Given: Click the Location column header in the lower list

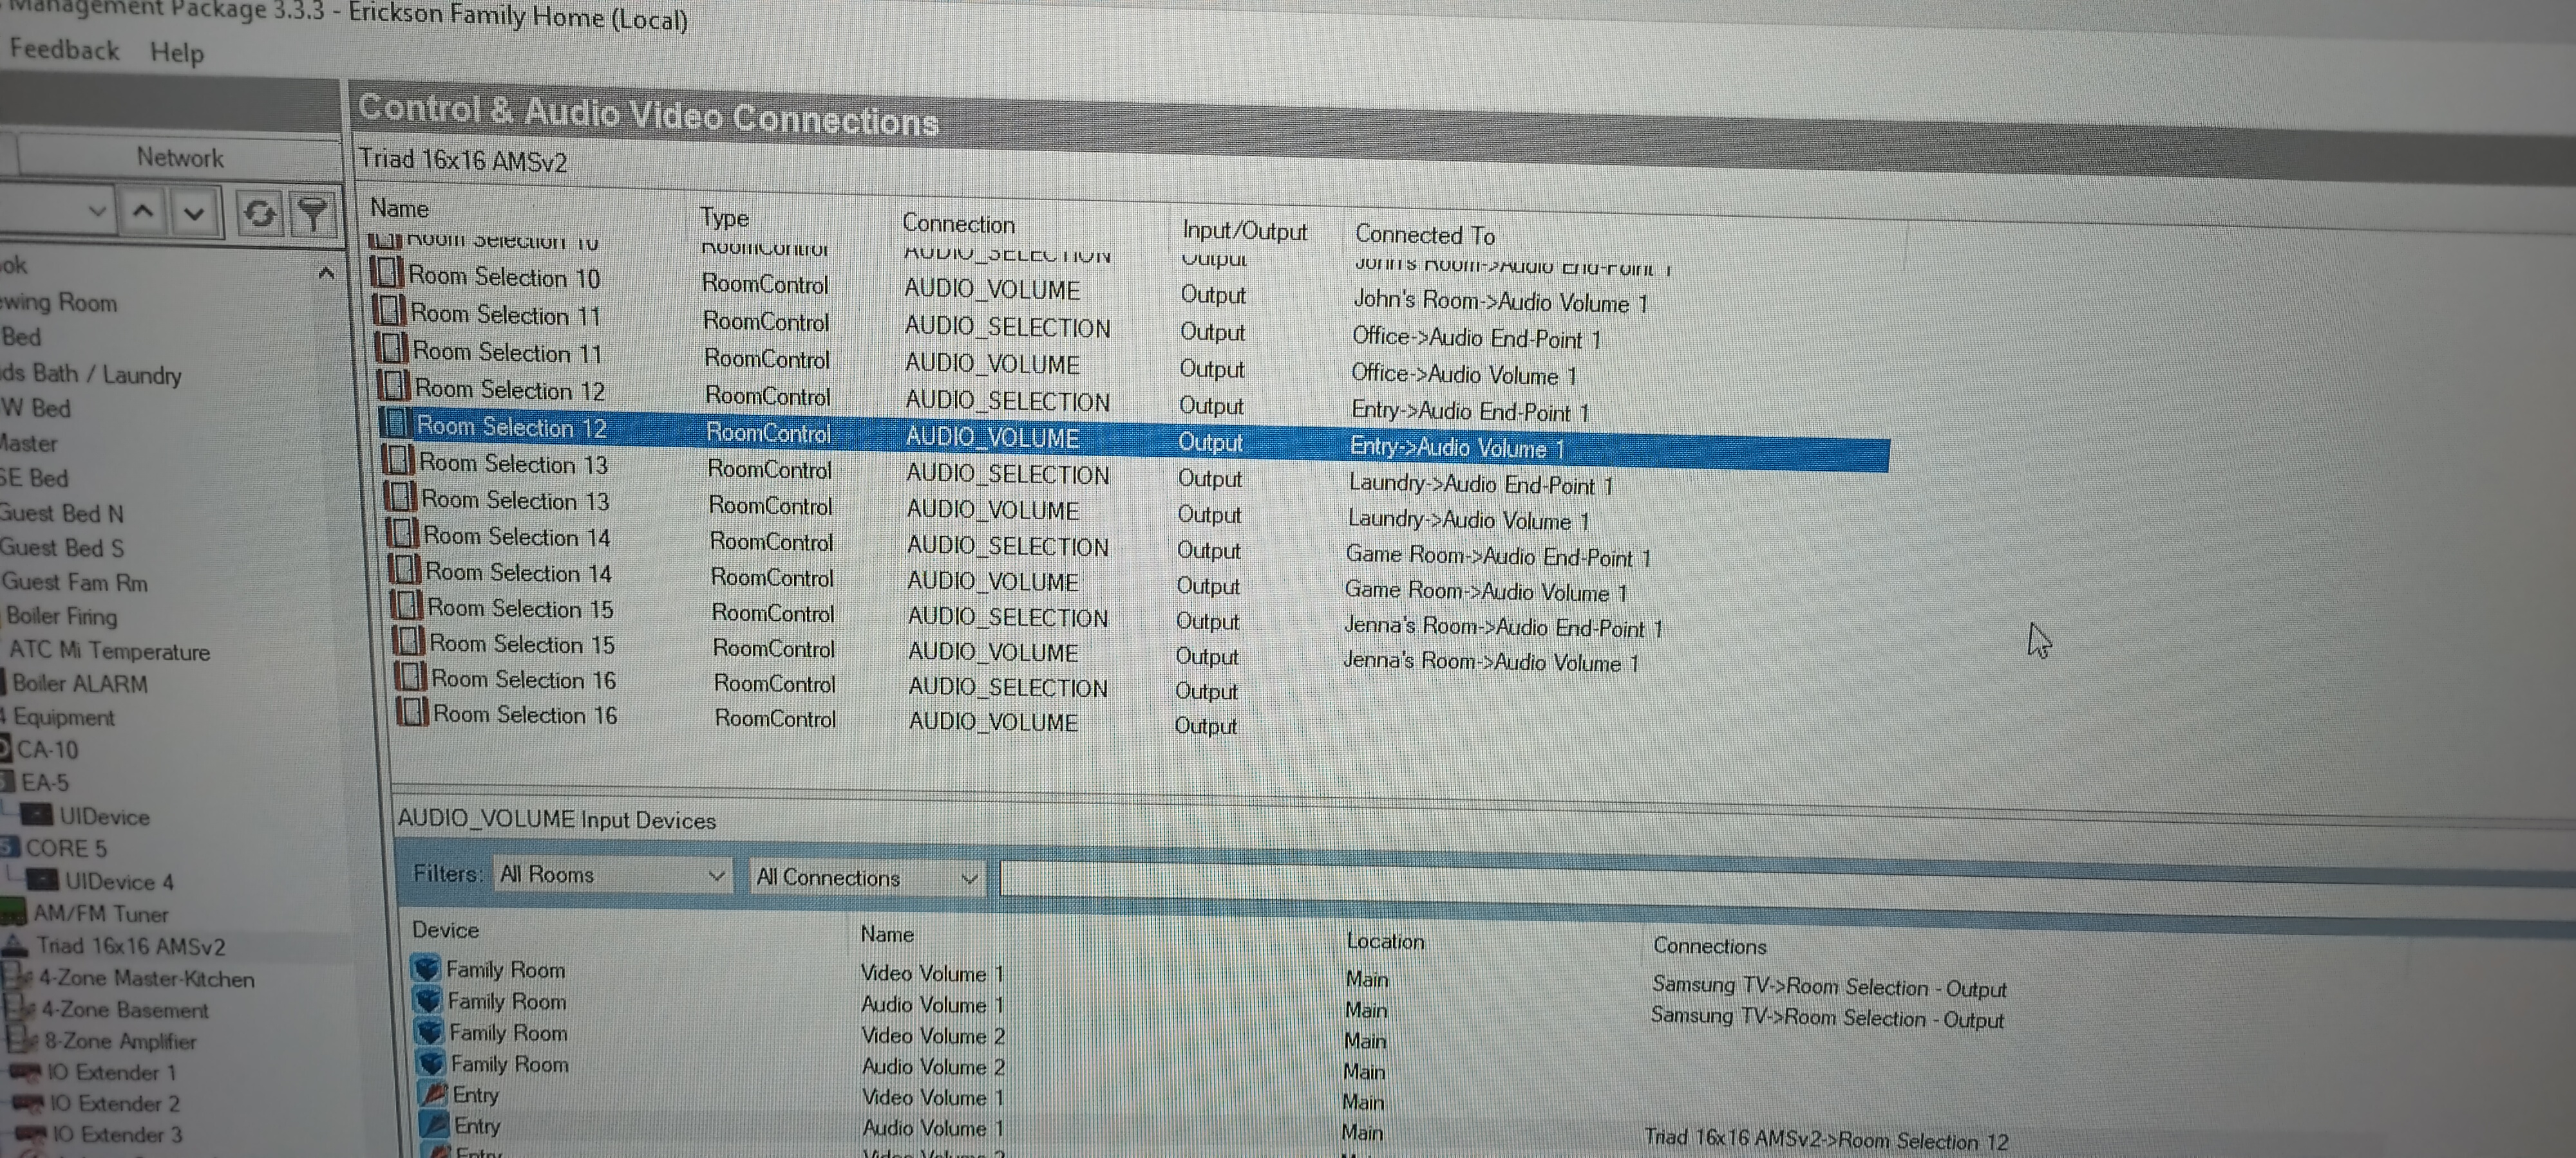Looking at the screenshot, I should point(1385,940).
